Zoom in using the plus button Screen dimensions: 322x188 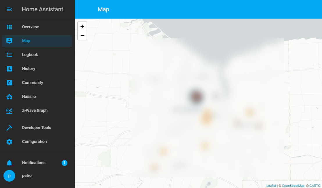point(82,26)
